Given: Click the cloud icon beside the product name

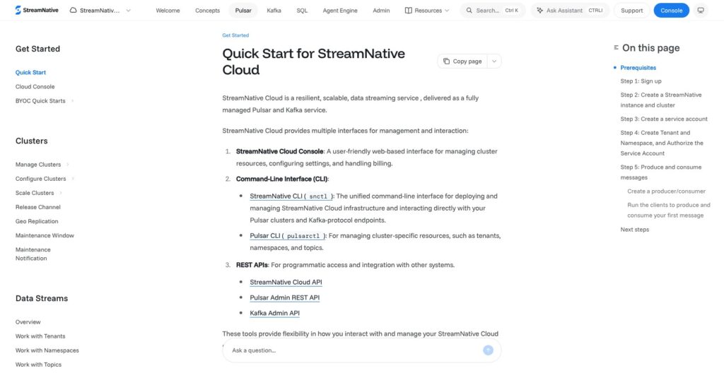Looking at the screenshot, I should click(74, 10).
